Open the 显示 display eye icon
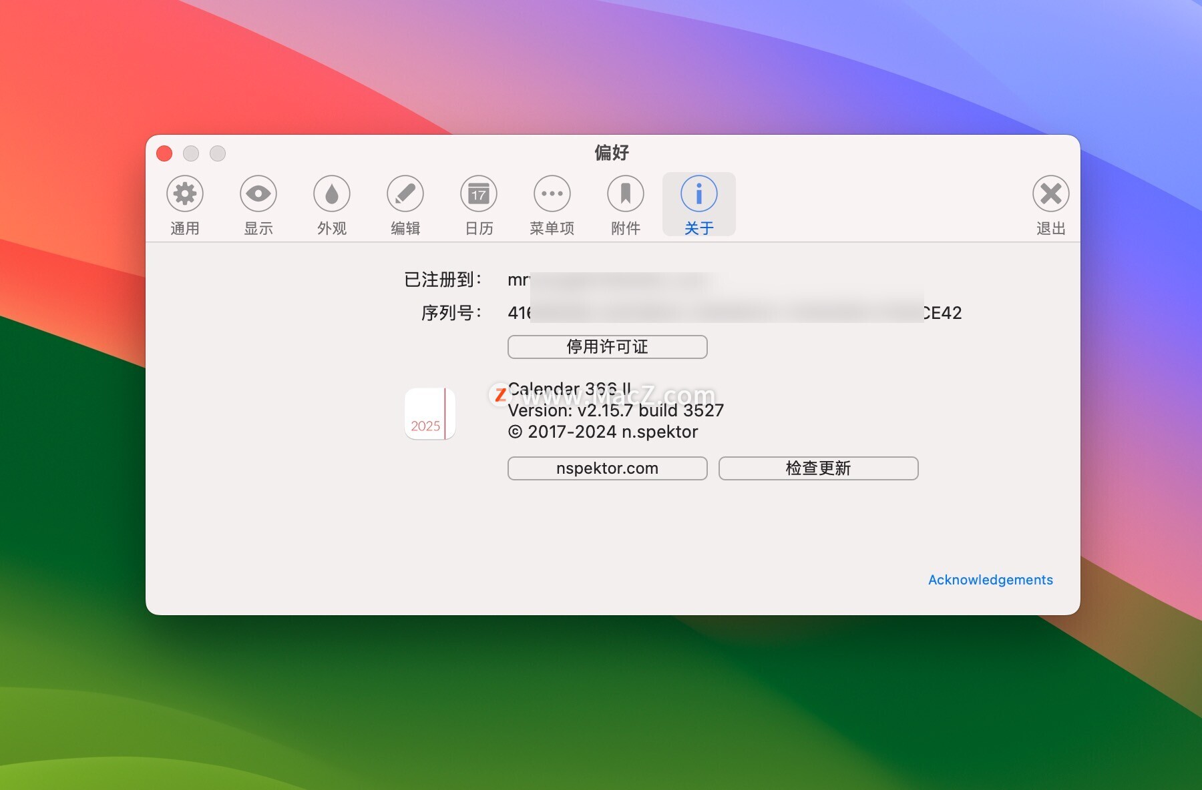Viewport: 1202px width, 790px height. coord(258,194)
